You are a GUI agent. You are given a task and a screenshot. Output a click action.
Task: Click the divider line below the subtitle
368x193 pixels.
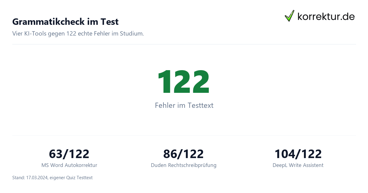tap(184, 44)
